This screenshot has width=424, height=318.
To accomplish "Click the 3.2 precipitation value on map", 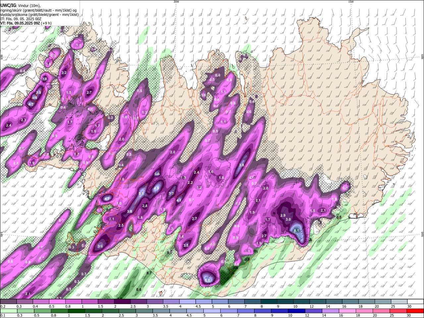I will point(64,73).
